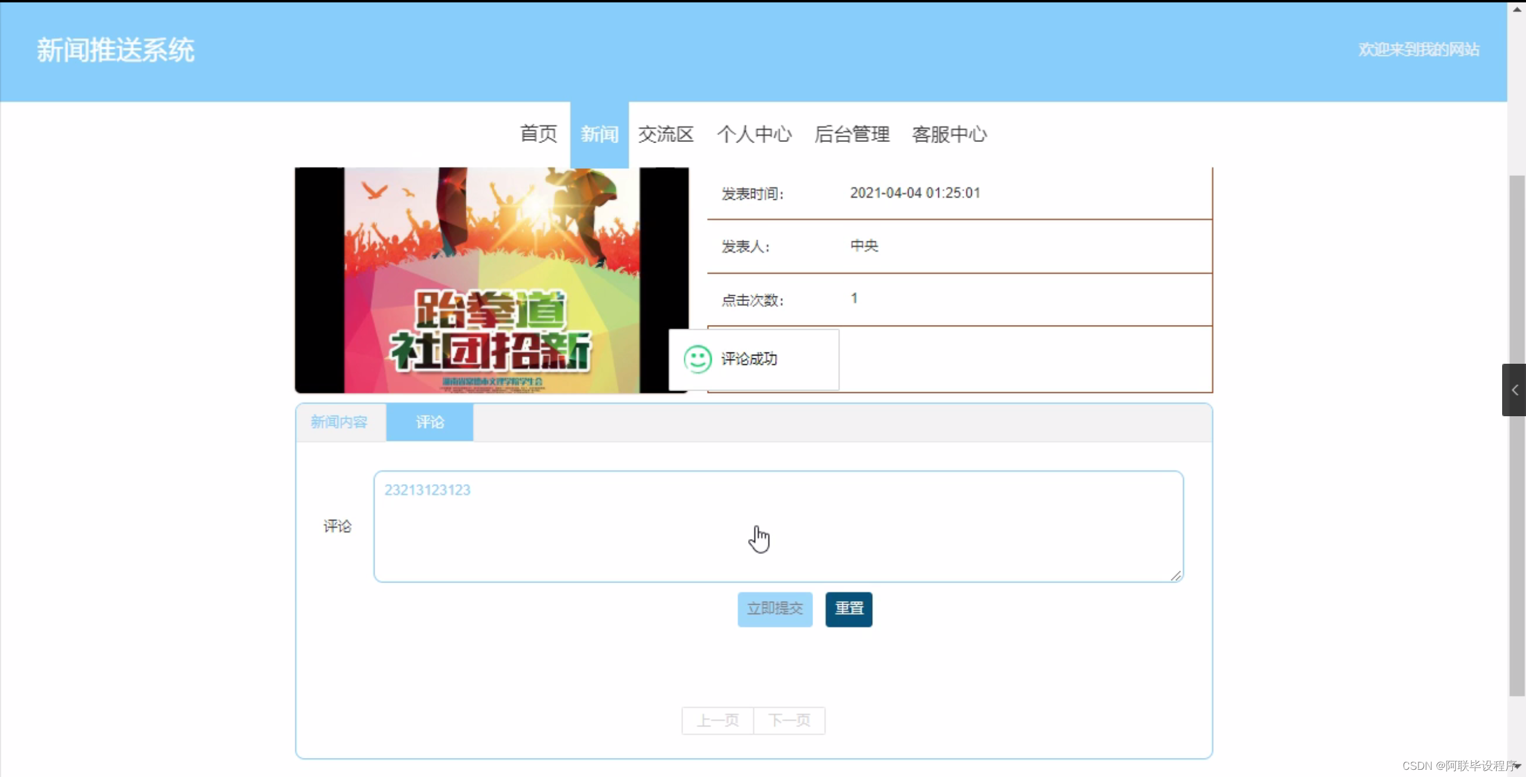Focus the 评论 text area
Viewport: 1526px width, 777px height.
tap(777, 526)
